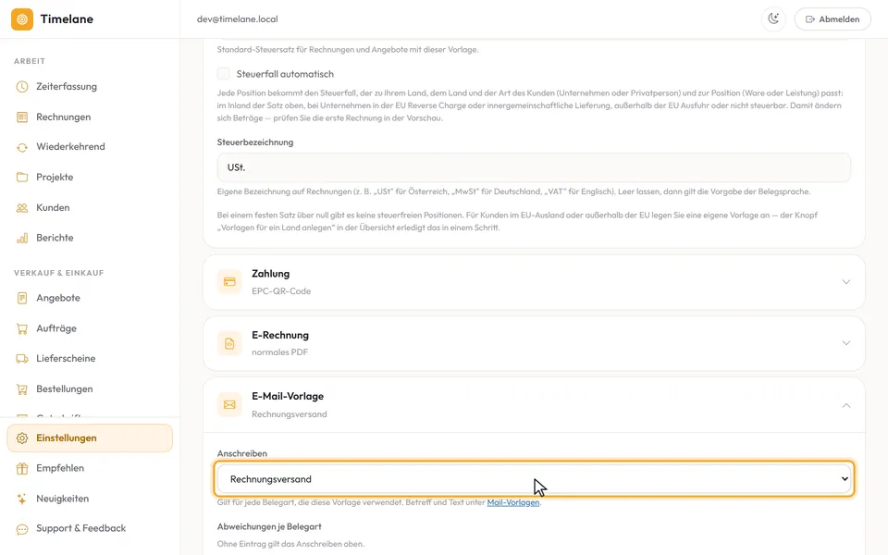888x555 pixels.
Task: Click the Kunden people icon
Action: [x=22, y=208]
